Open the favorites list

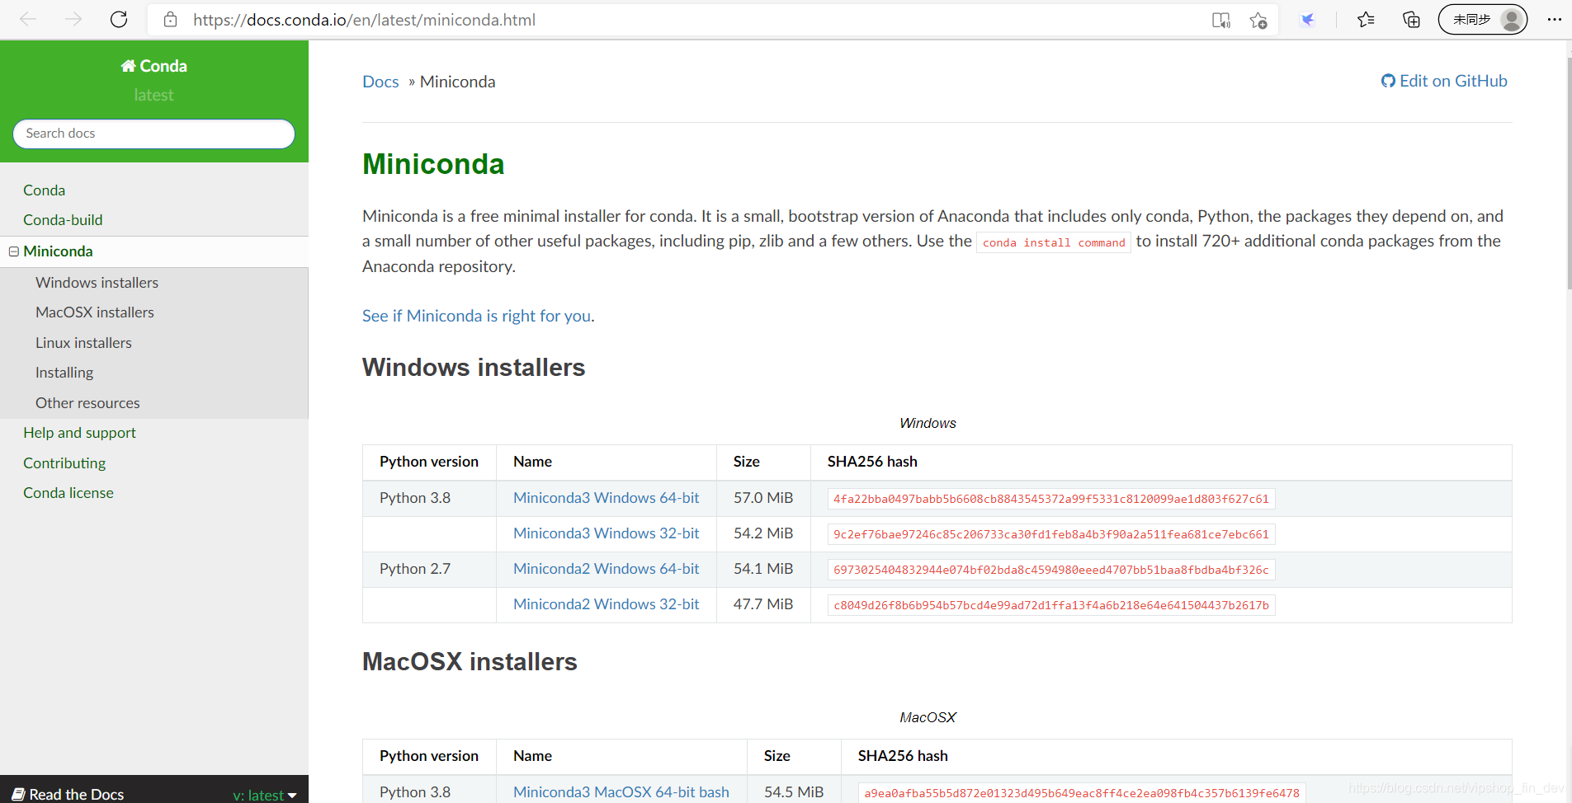pos(1366,20)
